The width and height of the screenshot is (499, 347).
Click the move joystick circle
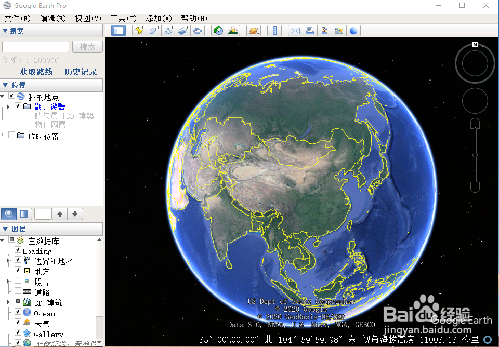475,101
